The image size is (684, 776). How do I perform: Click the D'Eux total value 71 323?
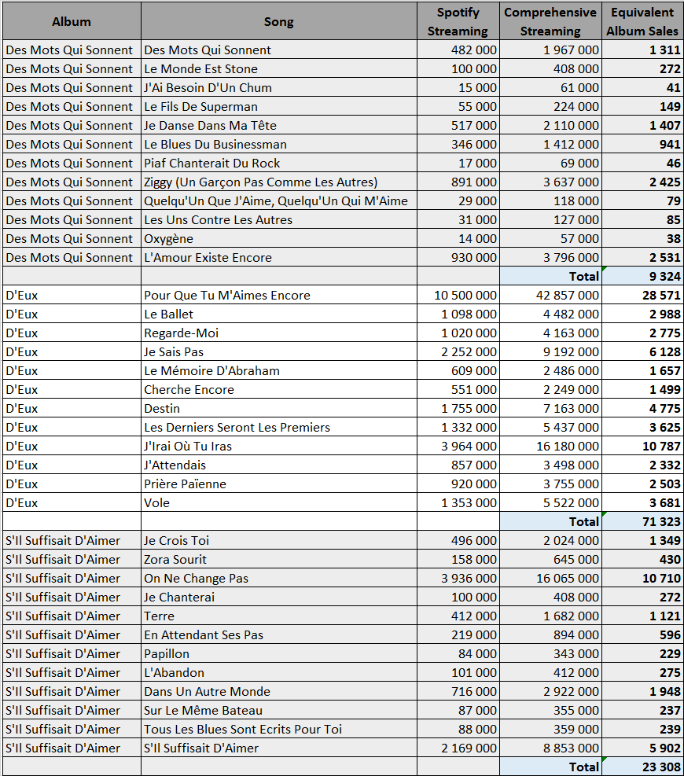pyautogui.click(x=642, y=521)
